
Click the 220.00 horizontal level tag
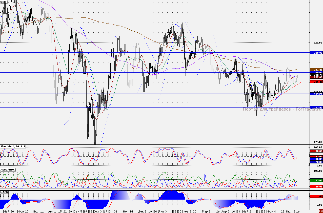[x=316, y=53]
